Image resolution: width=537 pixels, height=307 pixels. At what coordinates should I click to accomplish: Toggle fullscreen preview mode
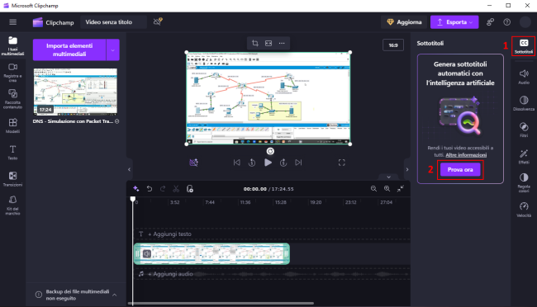click(x=341, y=163)
